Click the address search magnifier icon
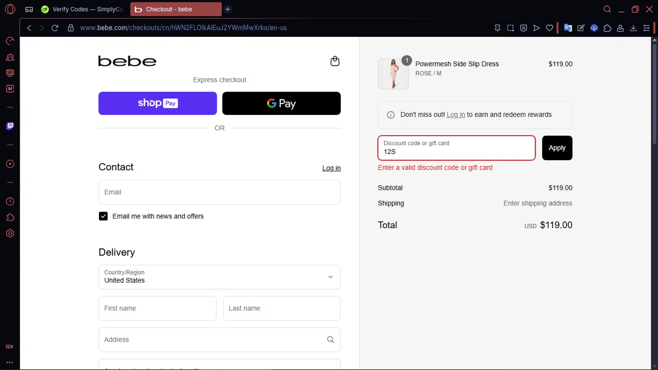This screenshot has height=370, width=658. pos(331,340)
